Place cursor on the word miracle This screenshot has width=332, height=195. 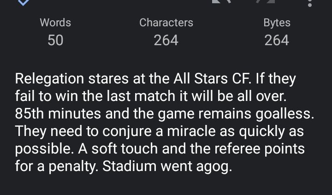193,131
